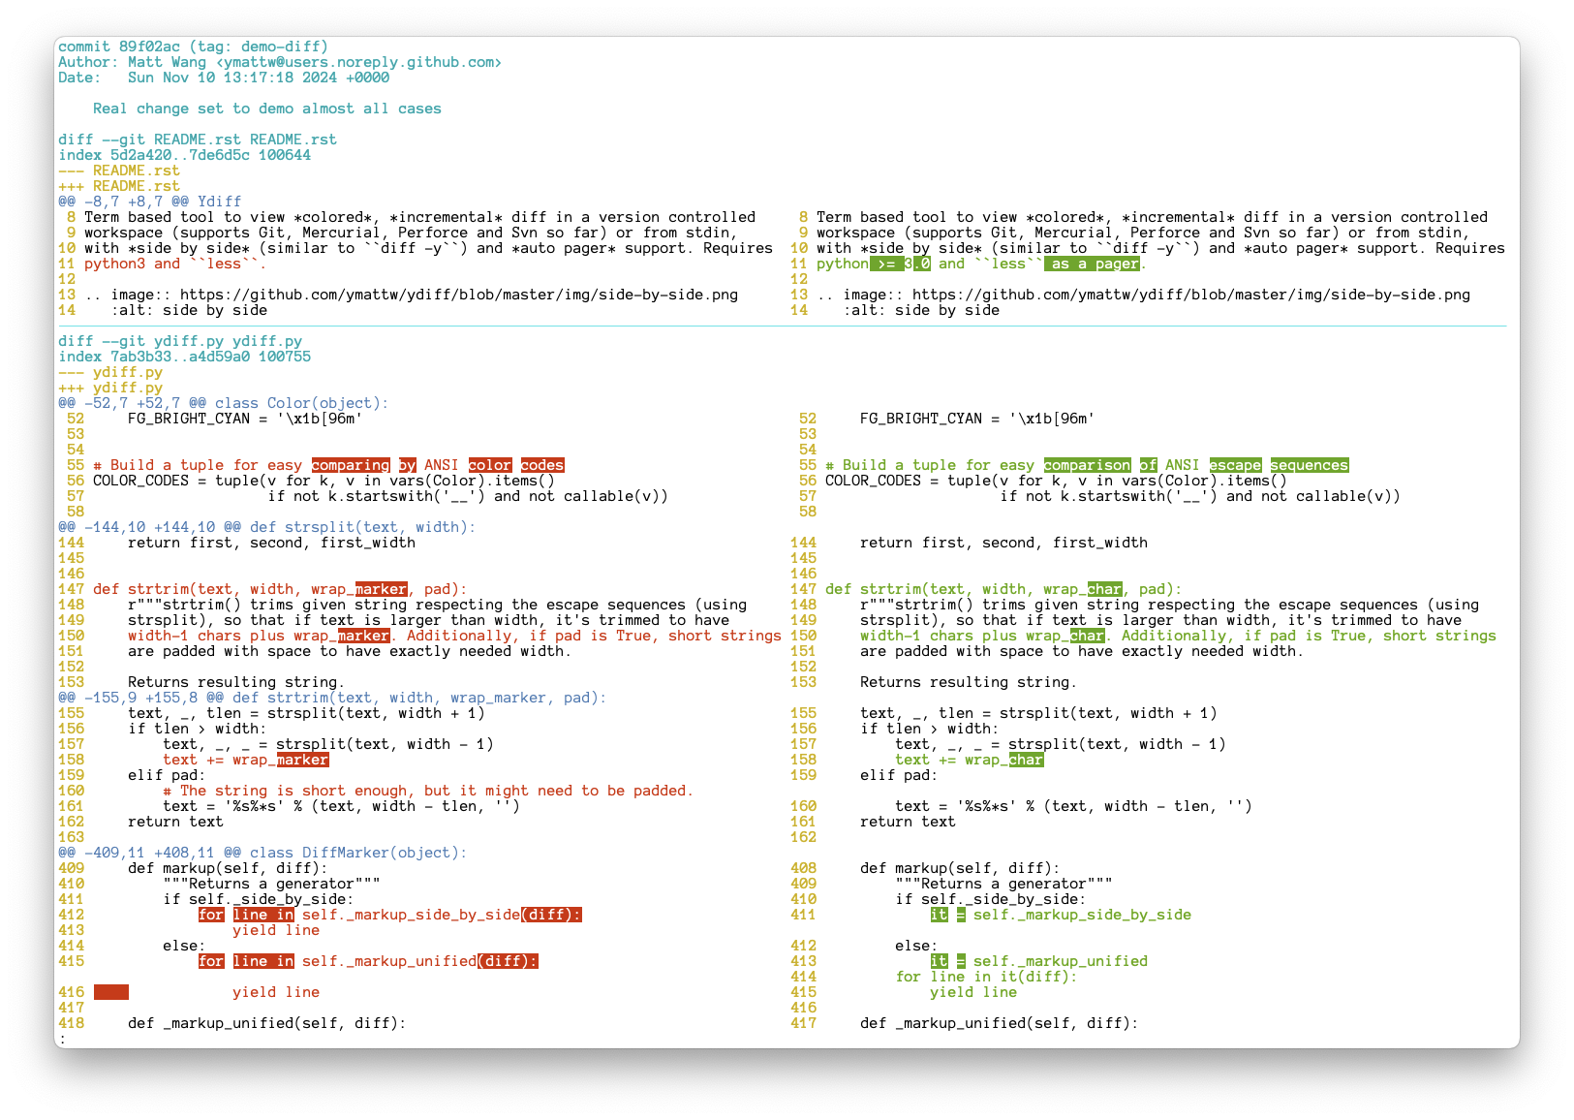Select the '+++ ydiff.py' new file line
Screen dimensions: 1574x1120
[110, 388]
